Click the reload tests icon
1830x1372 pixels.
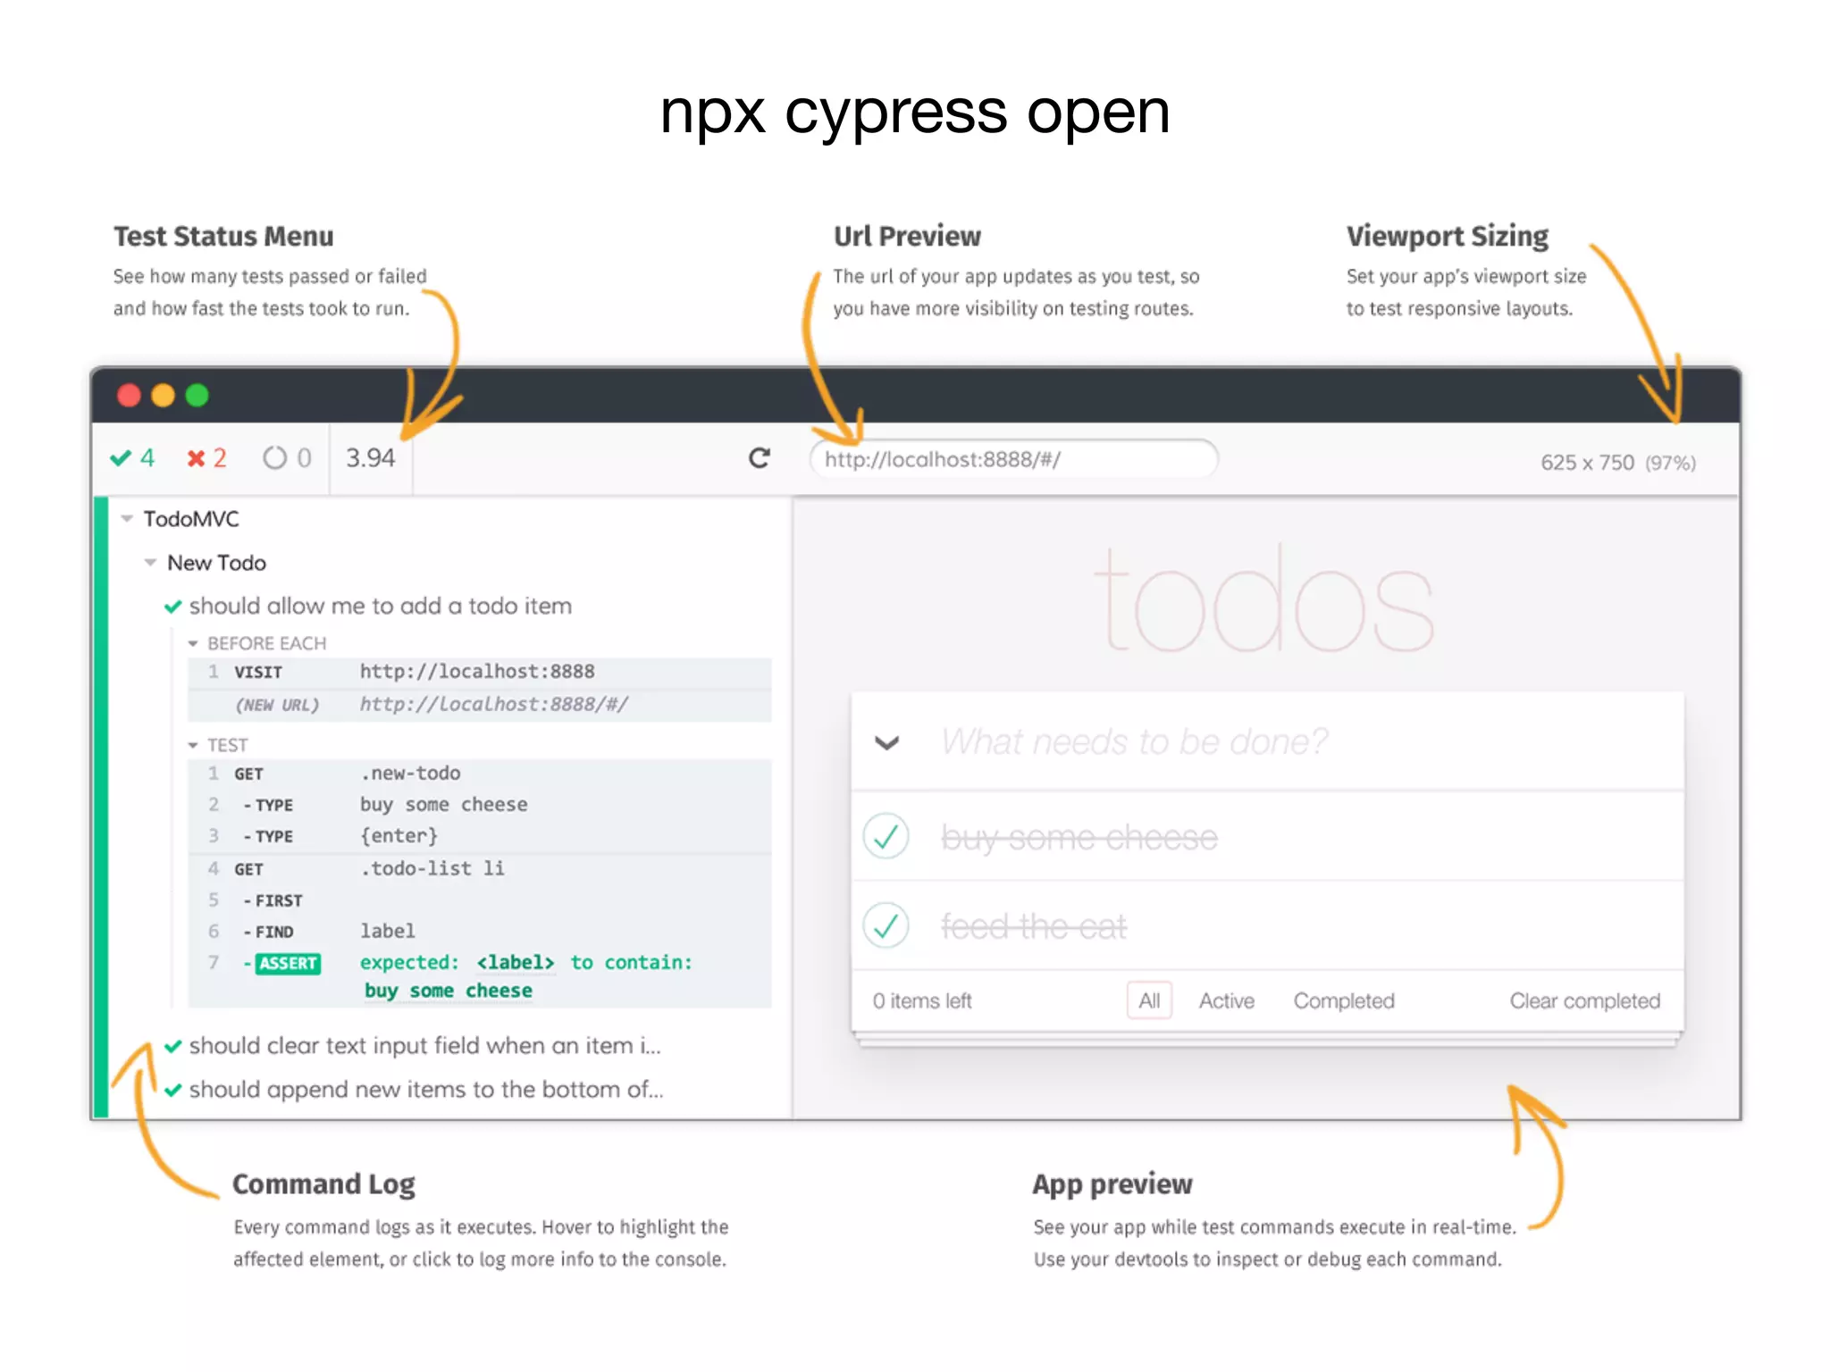[x=759, y=458]
